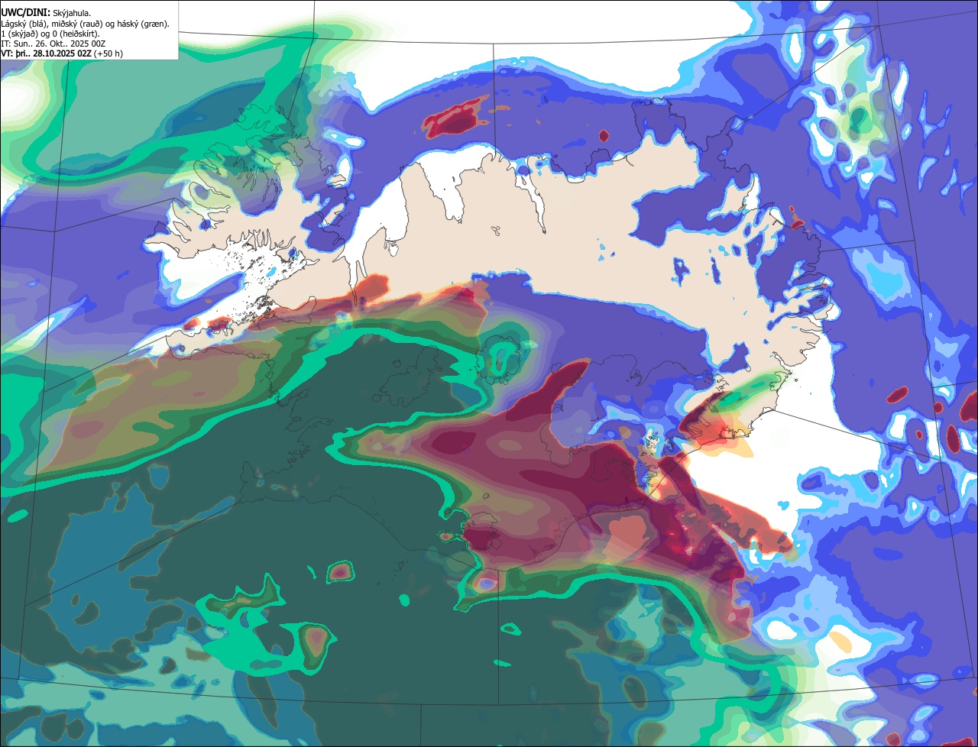978x747 pixels.
Task: Click the "VT: þri.. 28.10.2025 02Z (+50 h)" line
Action: point(62,53)
